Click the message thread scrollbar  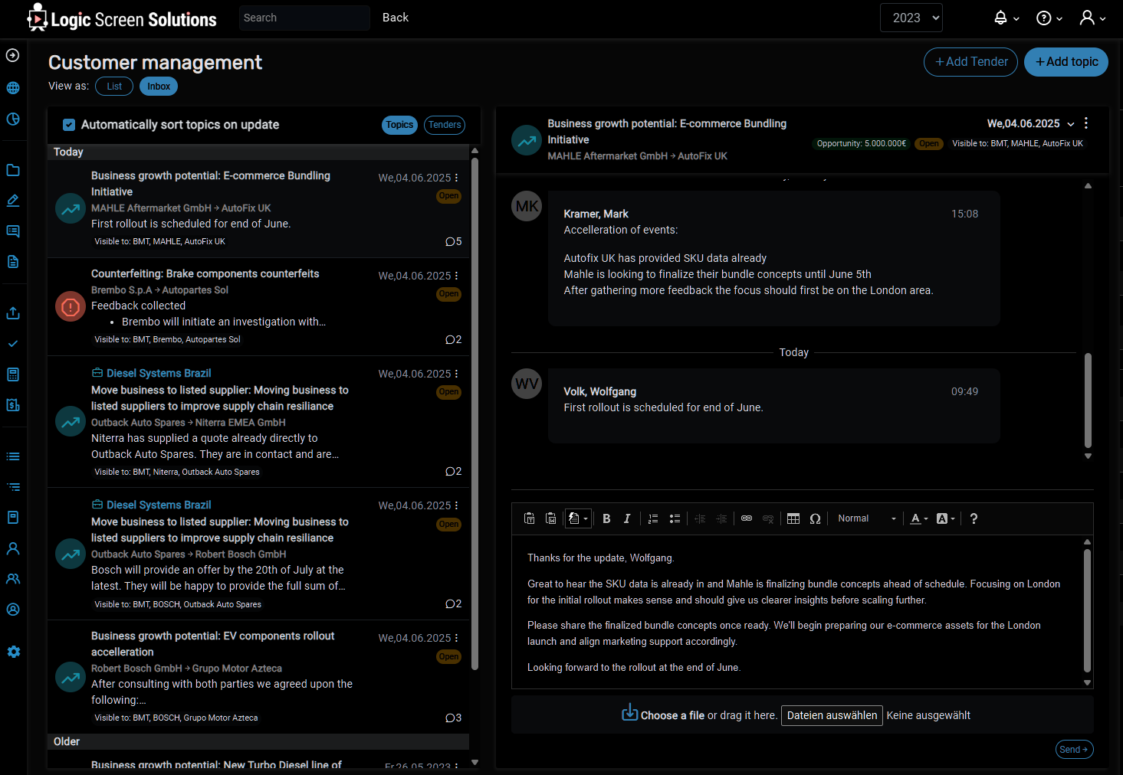point(1088,400)
